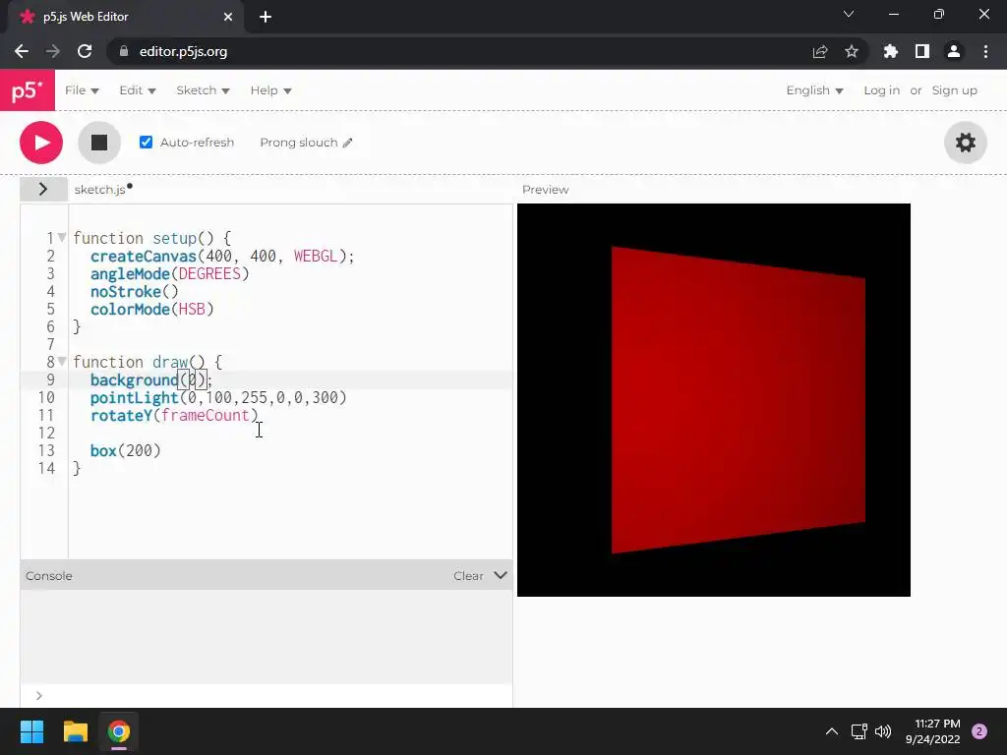
Task: Toggle the Chrome side panel icon
Action: click(x=922, y=51)
